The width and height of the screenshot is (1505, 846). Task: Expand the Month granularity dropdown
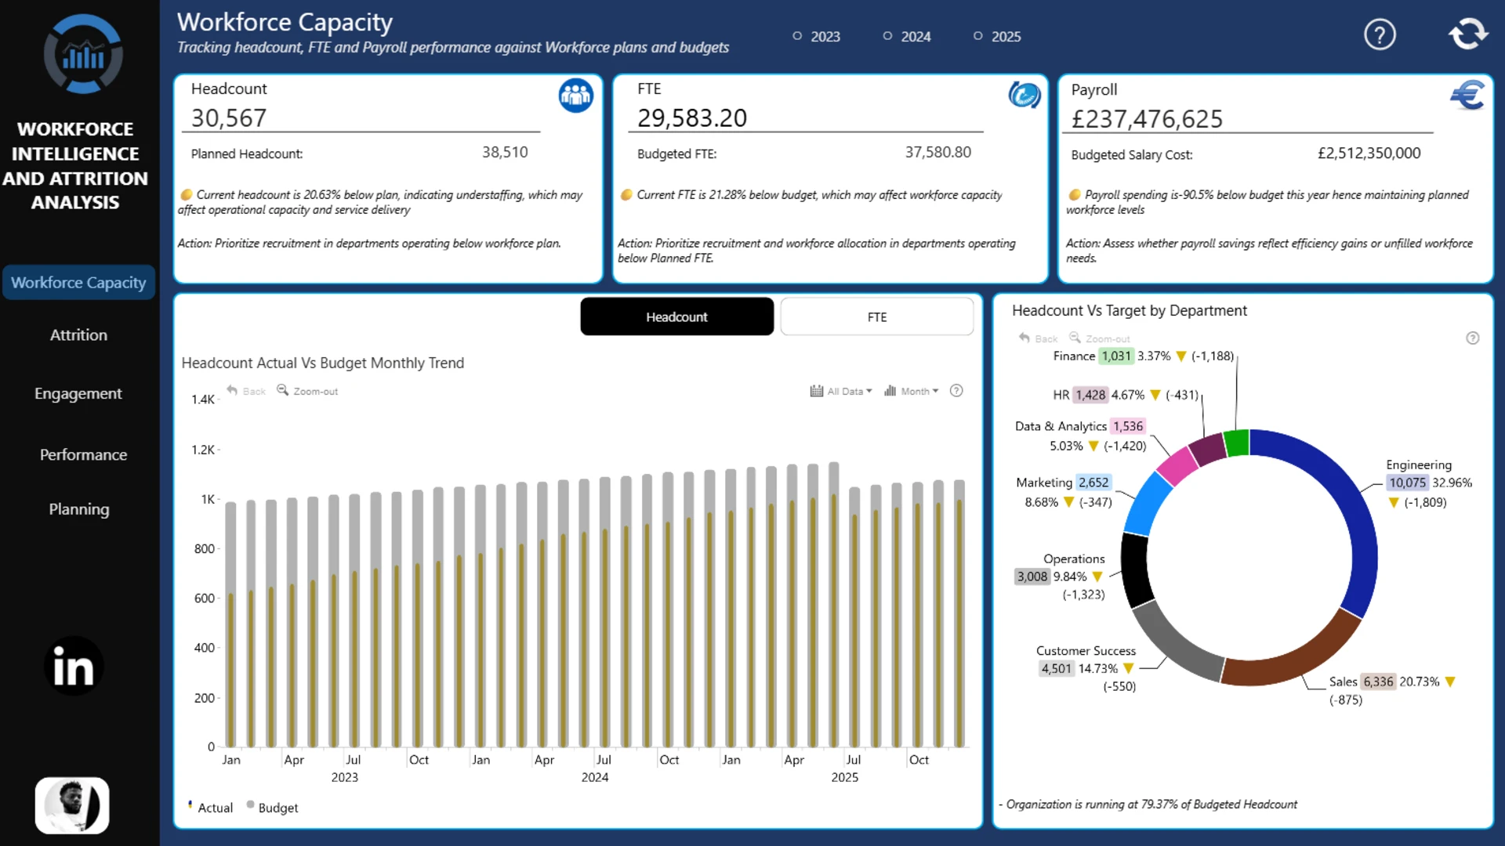911,391
